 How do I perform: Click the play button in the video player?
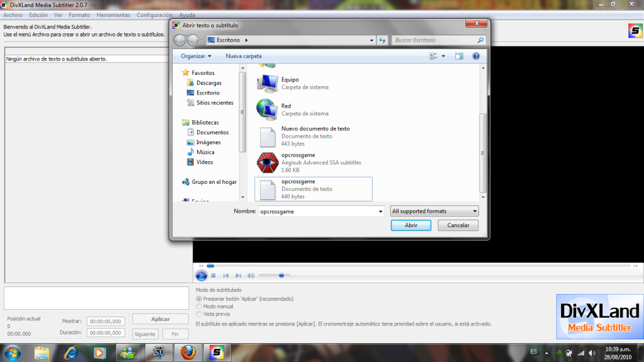[201, 275]
